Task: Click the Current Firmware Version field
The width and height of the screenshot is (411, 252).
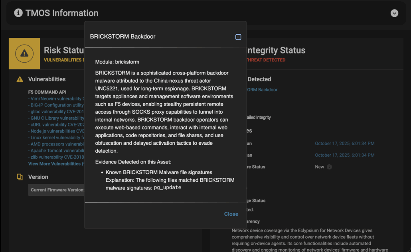Action: pos(57,190)
